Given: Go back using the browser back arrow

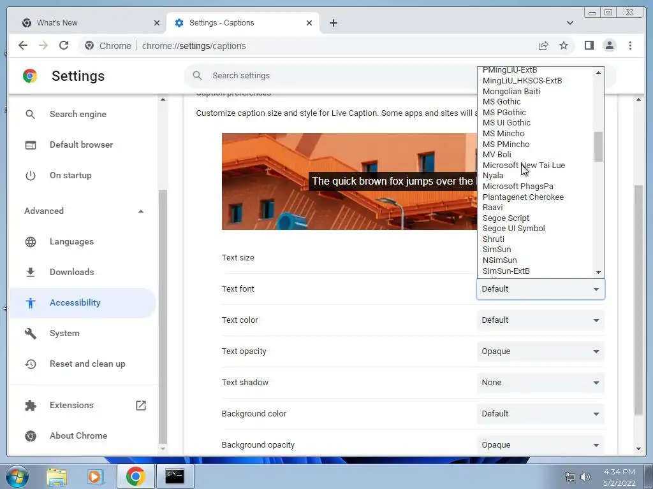Looking at the screenshot, I should click(x=23, y=45).
